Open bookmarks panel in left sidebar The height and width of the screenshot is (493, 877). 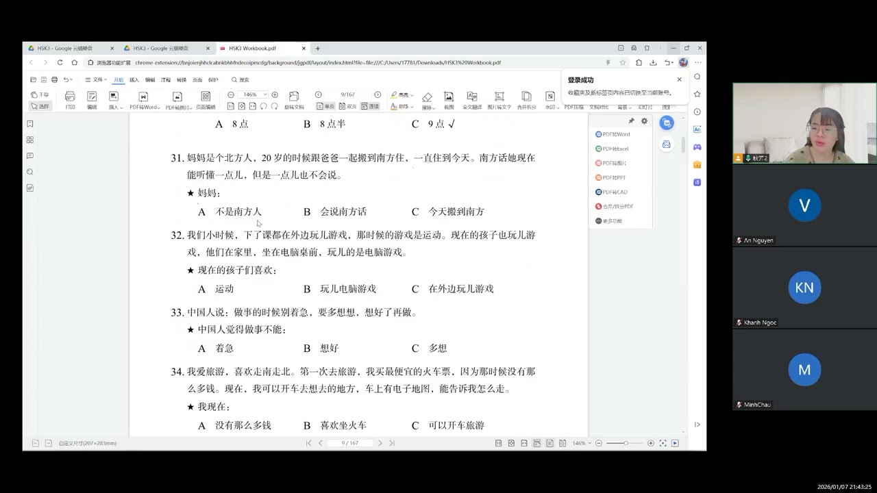(30, 124)
